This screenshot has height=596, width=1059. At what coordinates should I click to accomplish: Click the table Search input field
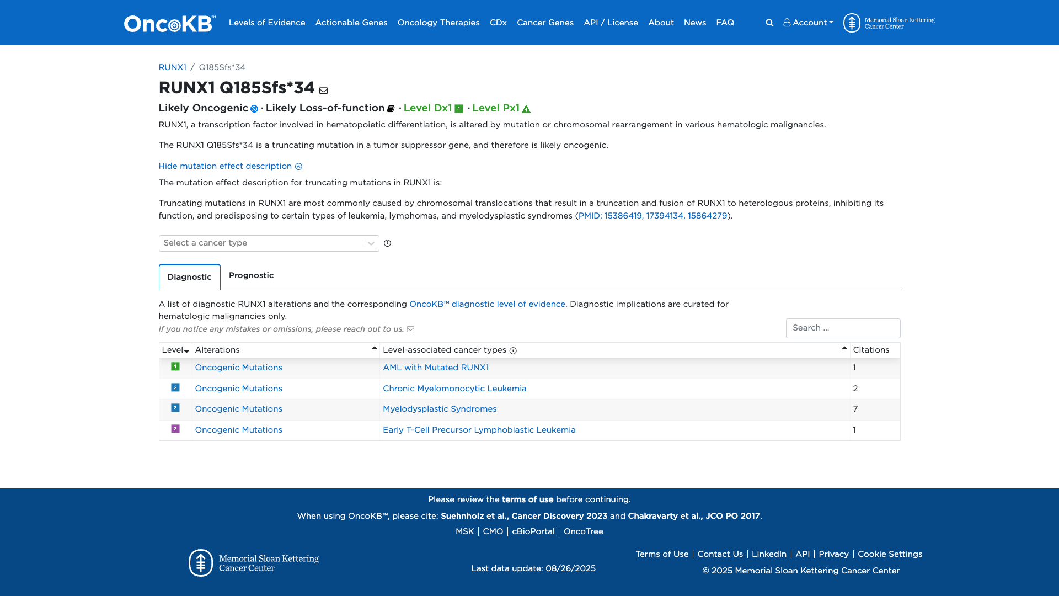[842, 328]
